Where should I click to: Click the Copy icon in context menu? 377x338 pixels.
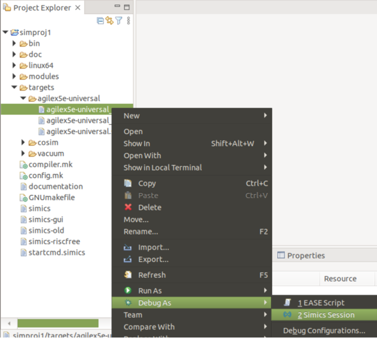click(x=128, y=183)
